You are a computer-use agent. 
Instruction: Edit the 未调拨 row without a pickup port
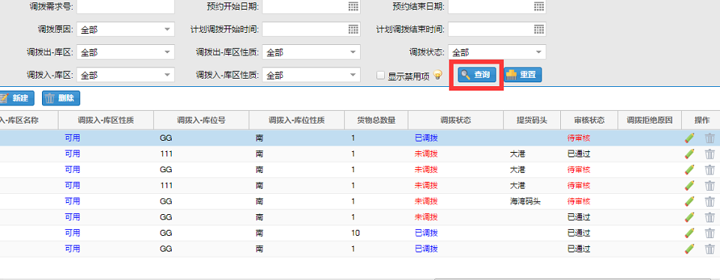click(689, 217)
